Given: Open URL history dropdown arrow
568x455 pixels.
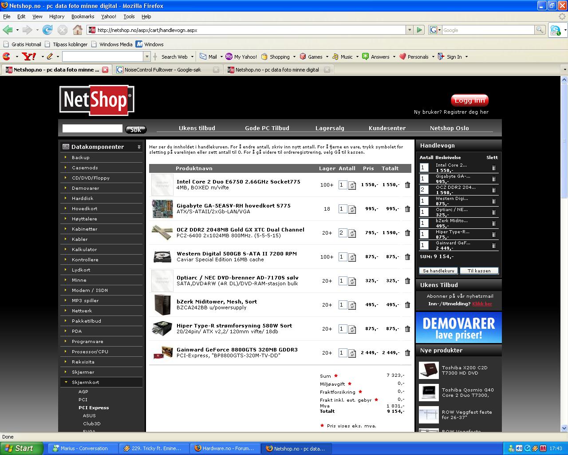Looking at the screenshot, I should pyautogui.click(x=410, y=30).
